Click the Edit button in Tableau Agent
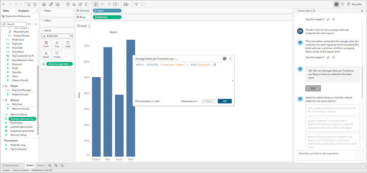 tap(313, 88)
